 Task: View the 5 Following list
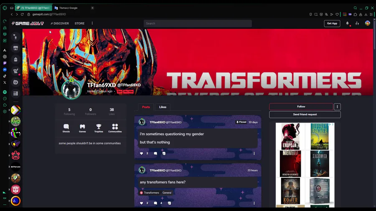click(x=69, y=111)
